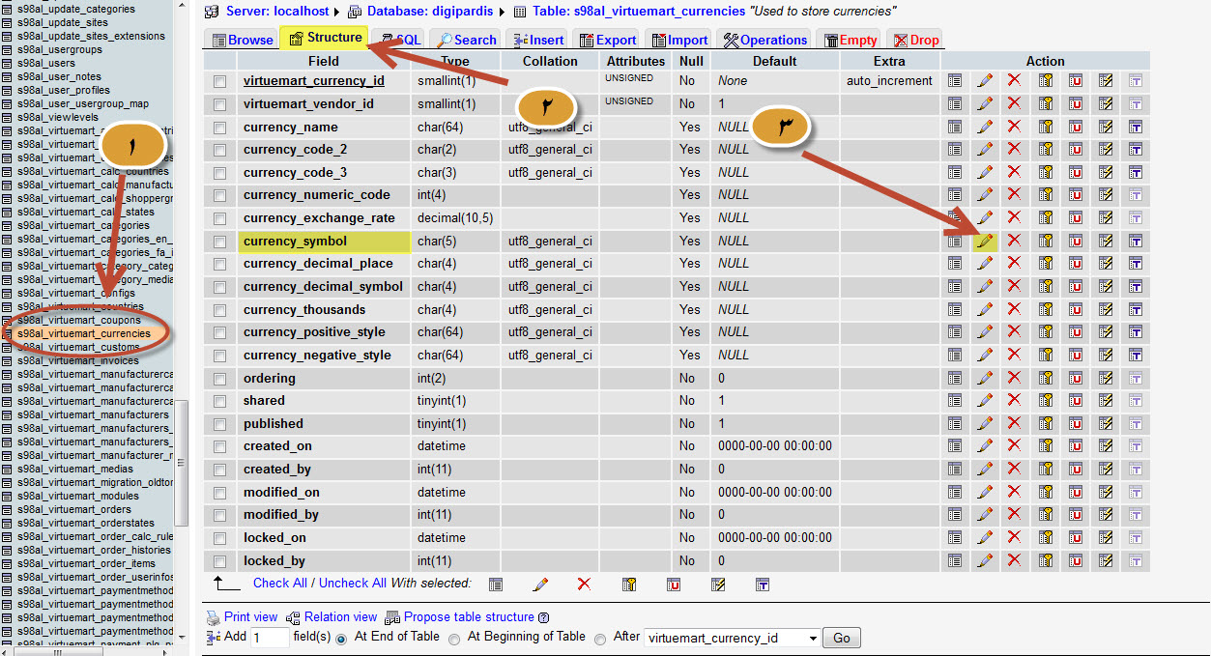Screen dimensions: 1211x656
Task: Click the Check All link
Action: pos(279,583)
